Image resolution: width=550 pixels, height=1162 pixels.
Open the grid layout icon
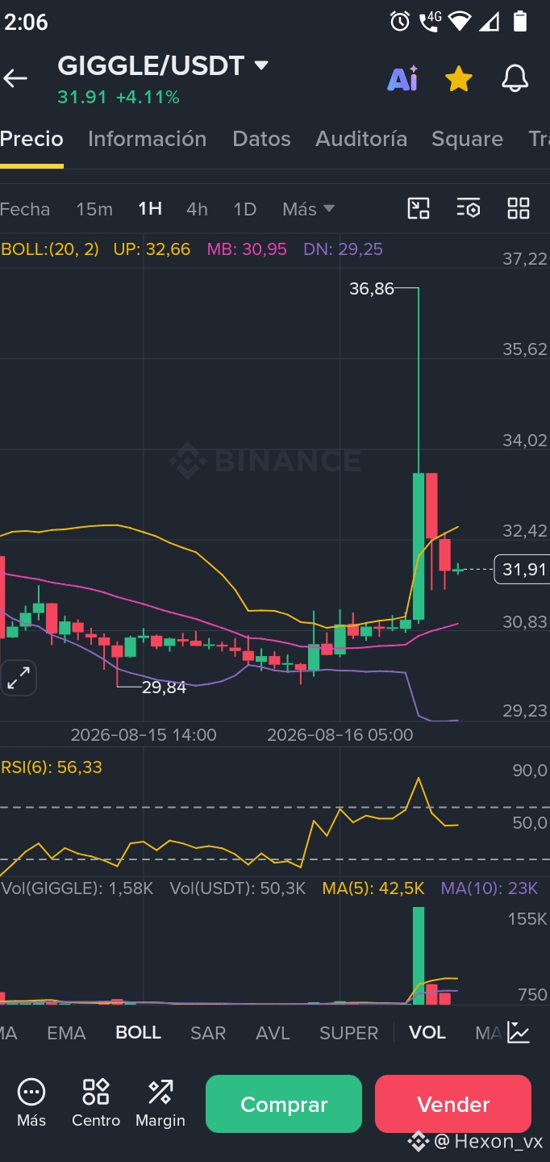[x=519, y=209]
